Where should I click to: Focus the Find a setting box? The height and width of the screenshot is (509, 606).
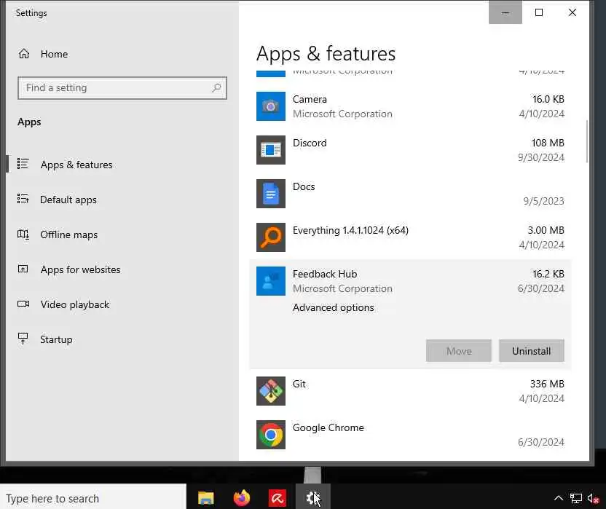point(122,87)
